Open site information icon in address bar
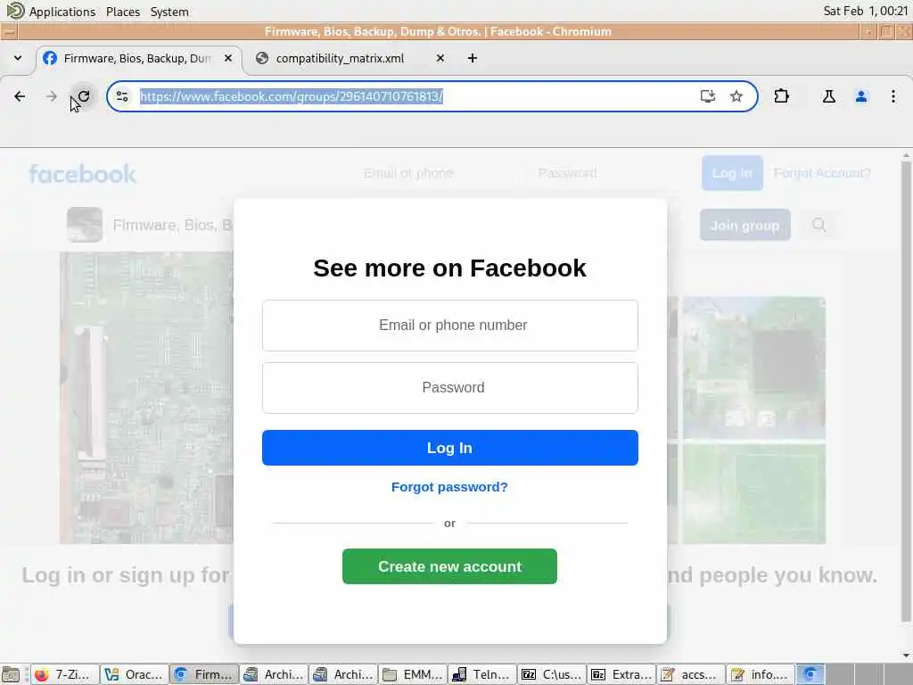 coord(122,96)
